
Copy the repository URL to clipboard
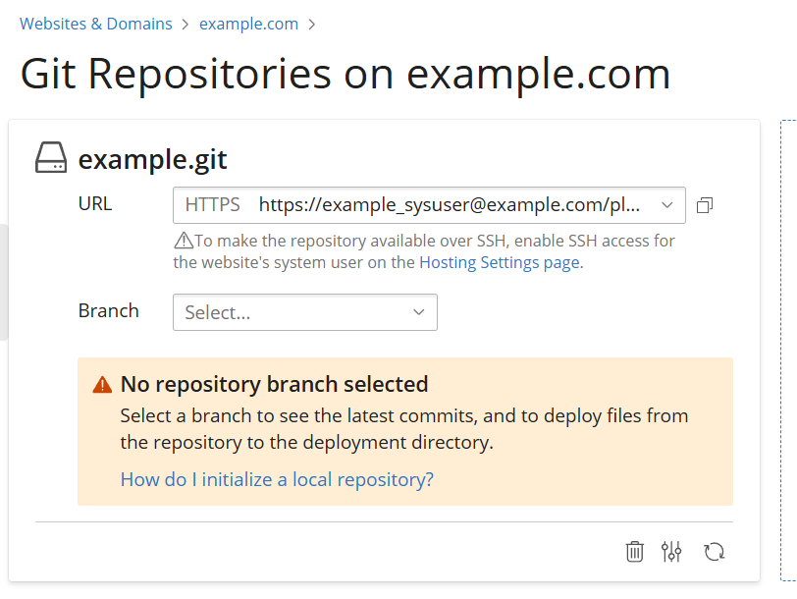click(705, 205)
